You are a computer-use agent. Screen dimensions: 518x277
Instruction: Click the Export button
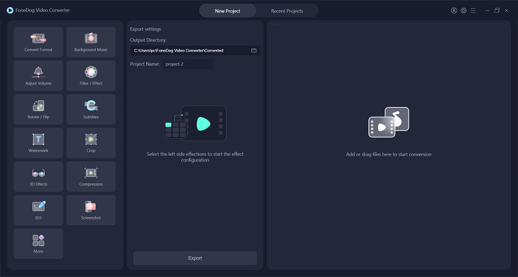coord(195,258)
